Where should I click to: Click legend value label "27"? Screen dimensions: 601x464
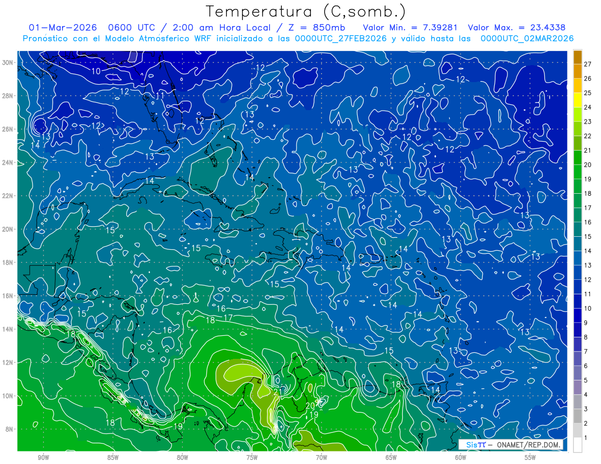pyautogui.click(x=587, y=64)
